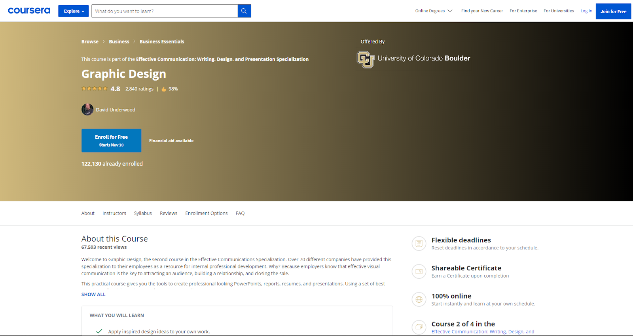Click the 100% online heading
633x336 pixels.
[x=451, y=296]
